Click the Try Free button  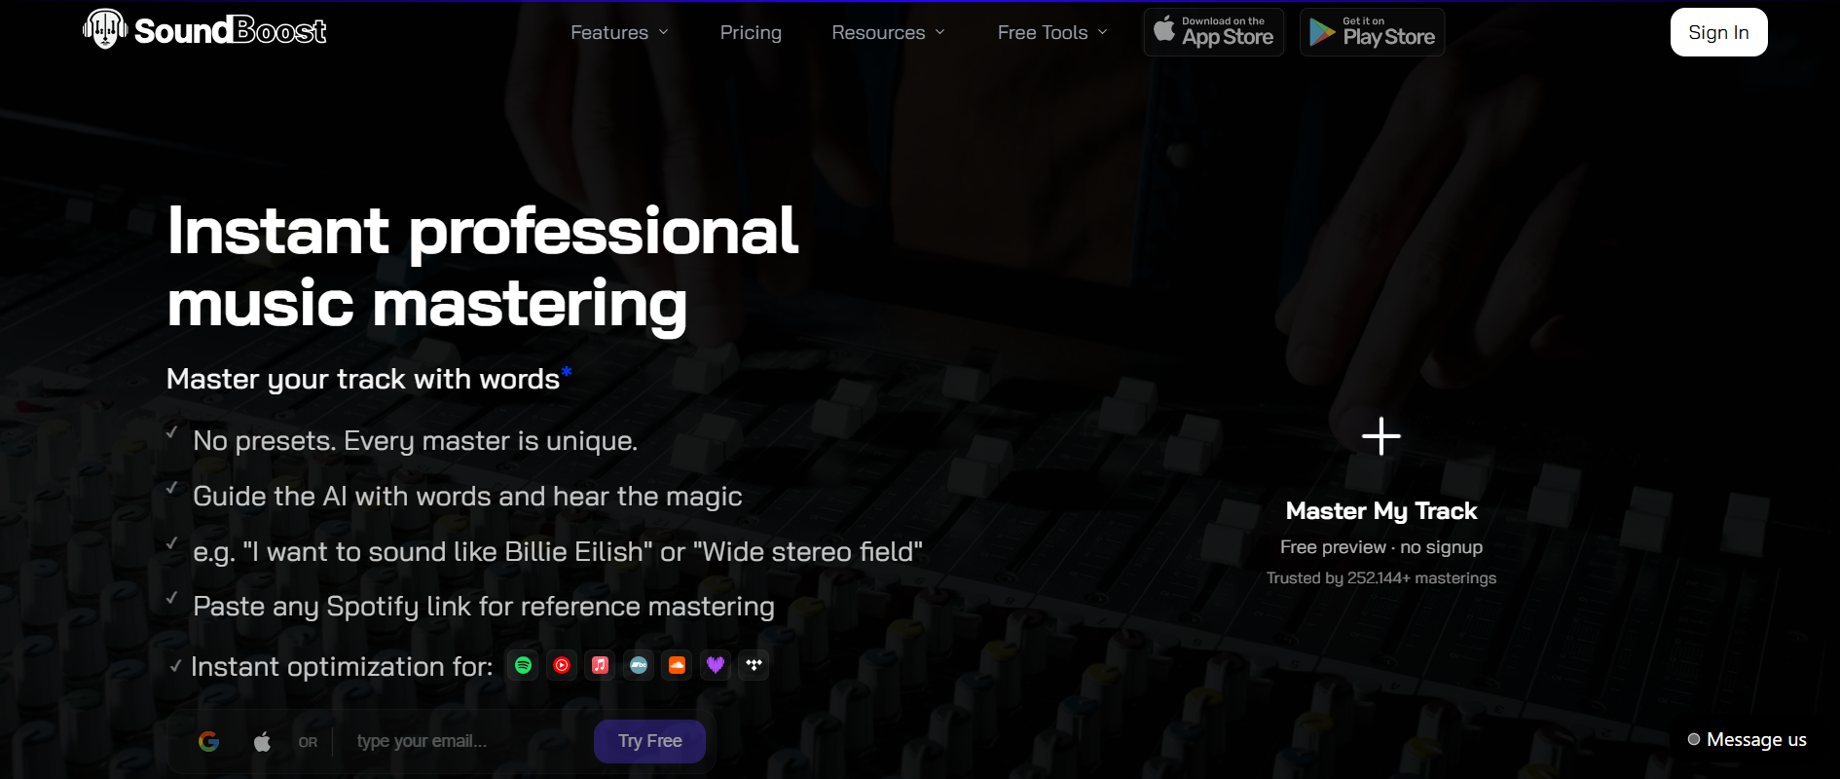pyautogui.click(x=649, y=741)
